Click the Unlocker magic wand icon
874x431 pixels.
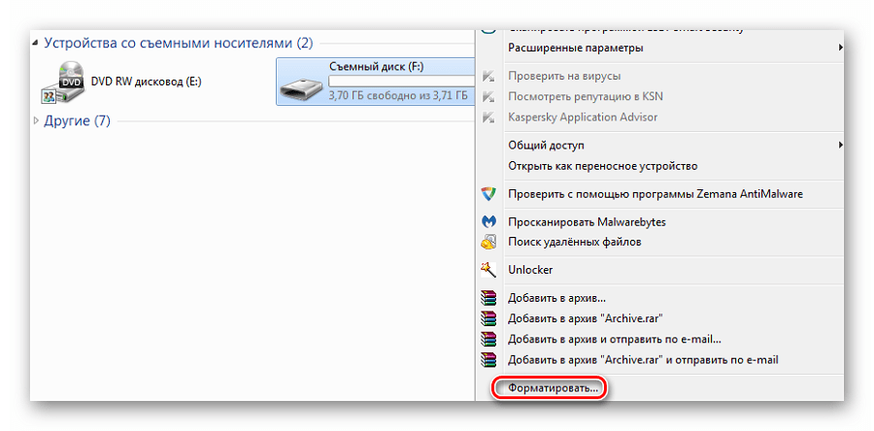[x=488, y=270]
